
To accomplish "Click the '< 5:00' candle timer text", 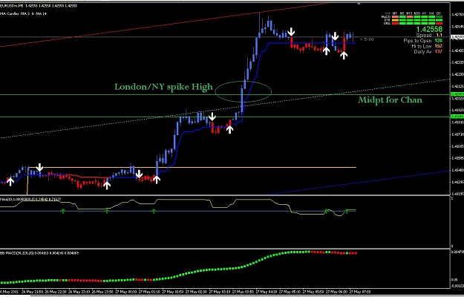I will coord(367,39).
